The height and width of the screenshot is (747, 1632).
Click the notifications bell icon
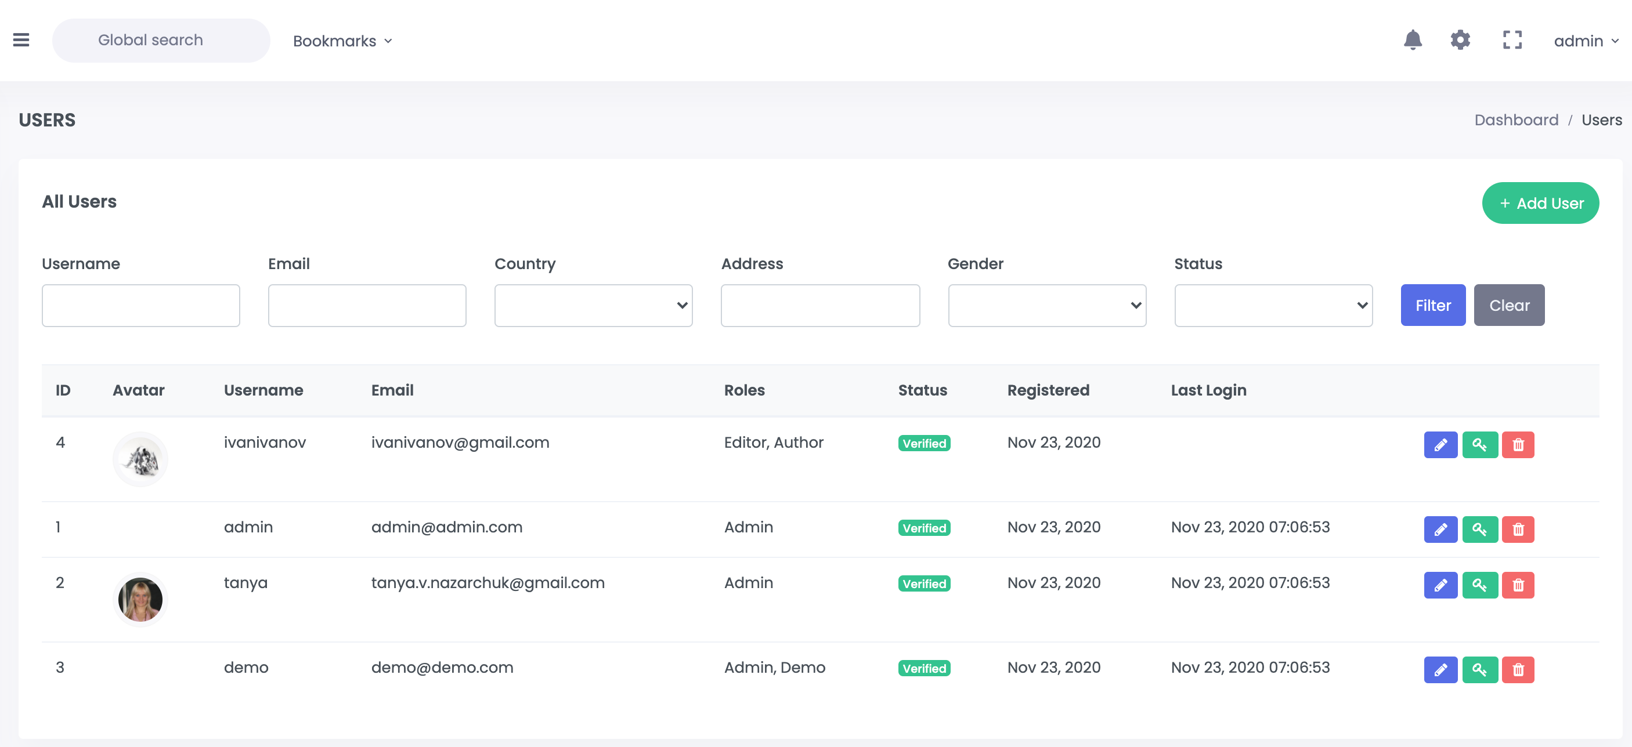click(1410, 39)
